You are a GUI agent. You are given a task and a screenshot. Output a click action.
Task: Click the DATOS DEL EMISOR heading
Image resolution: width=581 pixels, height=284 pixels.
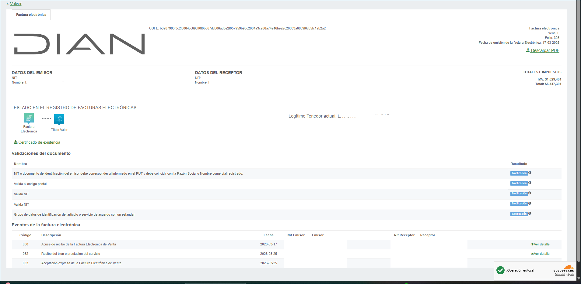click(x=32, y=73)
